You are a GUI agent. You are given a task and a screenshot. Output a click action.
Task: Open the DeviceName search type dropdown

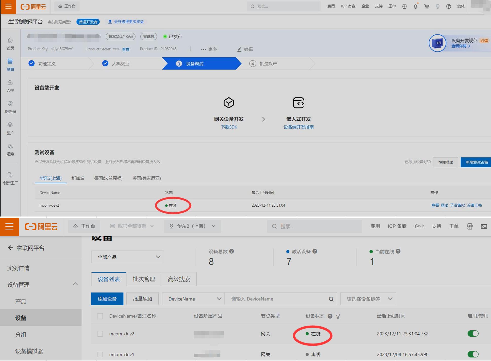tap(193, 299)
